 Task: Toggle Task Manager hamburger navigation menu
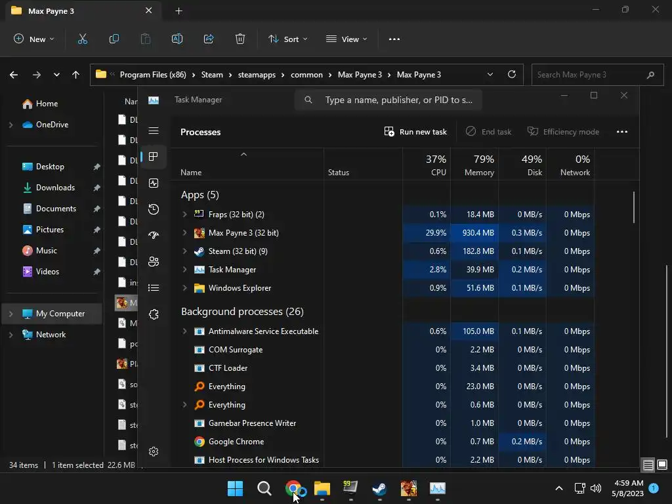[154, 131]
